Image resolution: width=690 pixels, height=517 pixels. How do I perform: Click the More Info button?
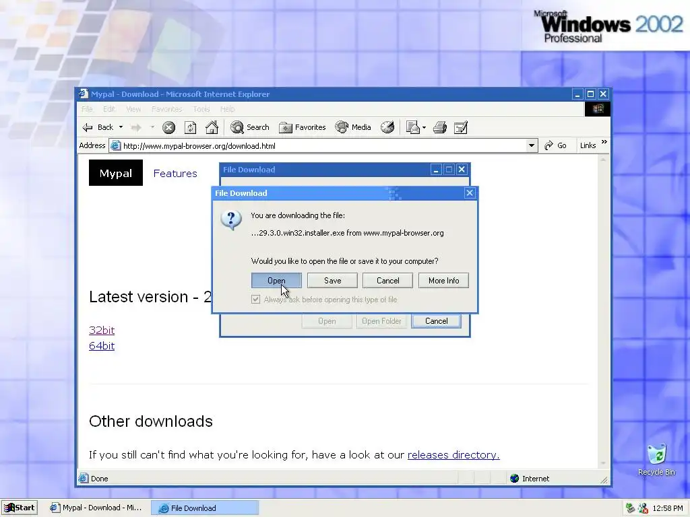pos(443,281)
